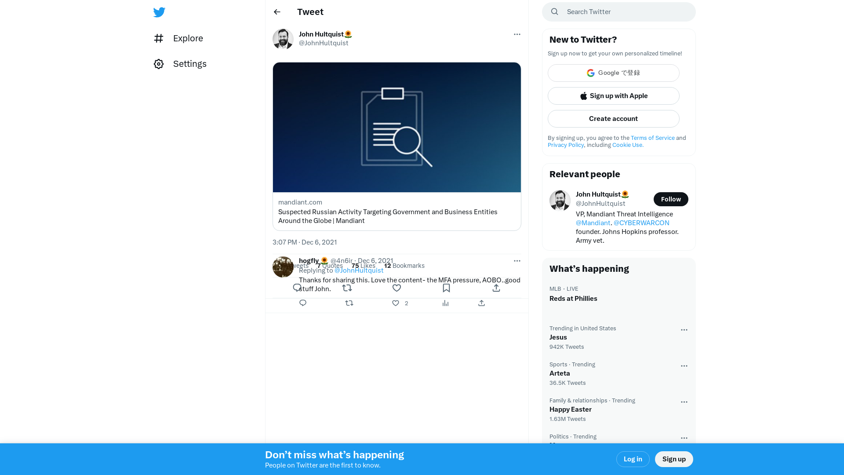Click the 3:07 PM Dec 6, 2021 timestamp
The height and width of the screenshot is (475, 844).
305,242
